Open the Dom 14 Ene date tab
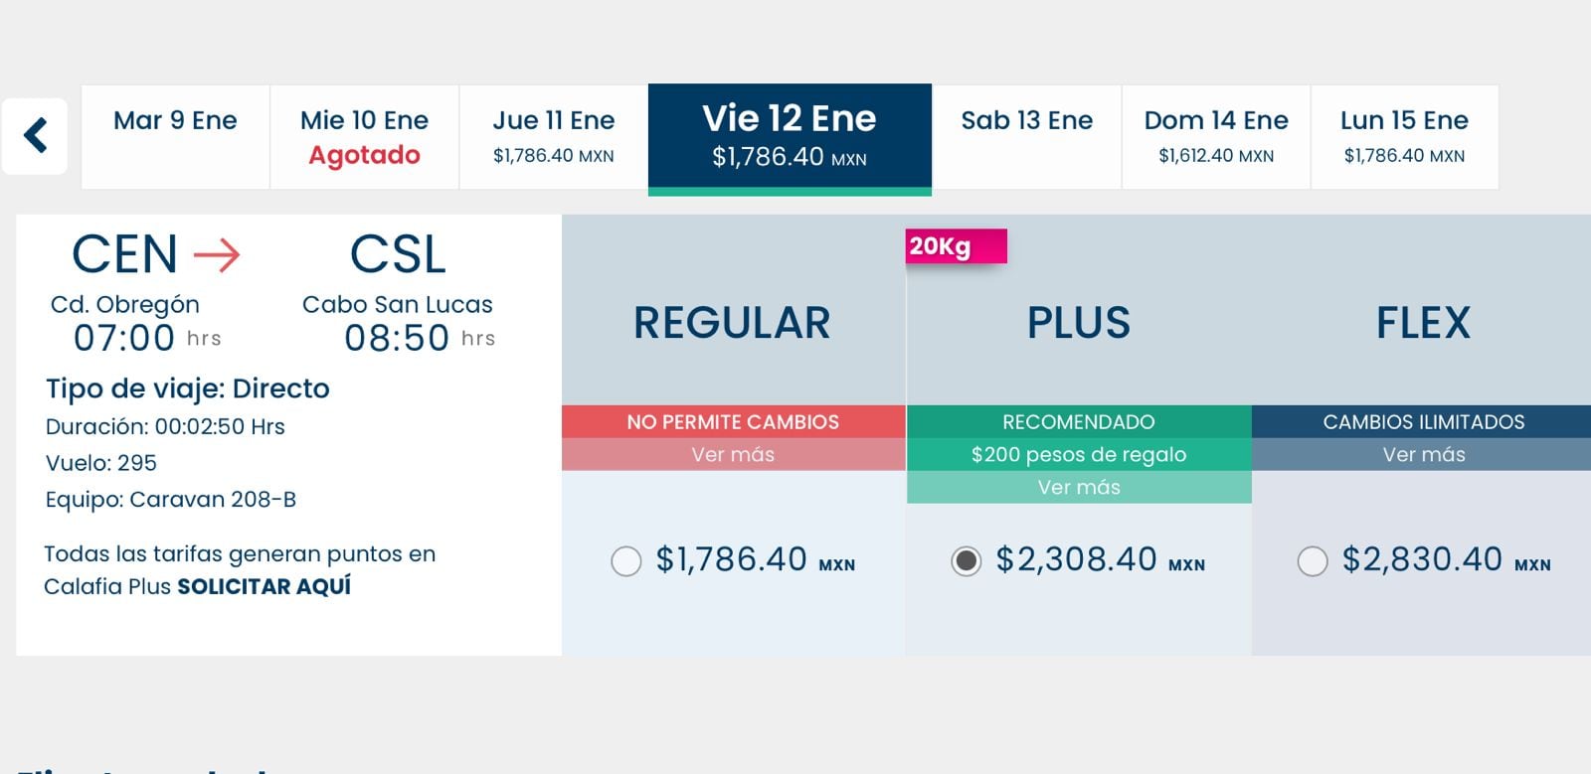This screenshot has height=774, width=1591. pos(1216,136)
